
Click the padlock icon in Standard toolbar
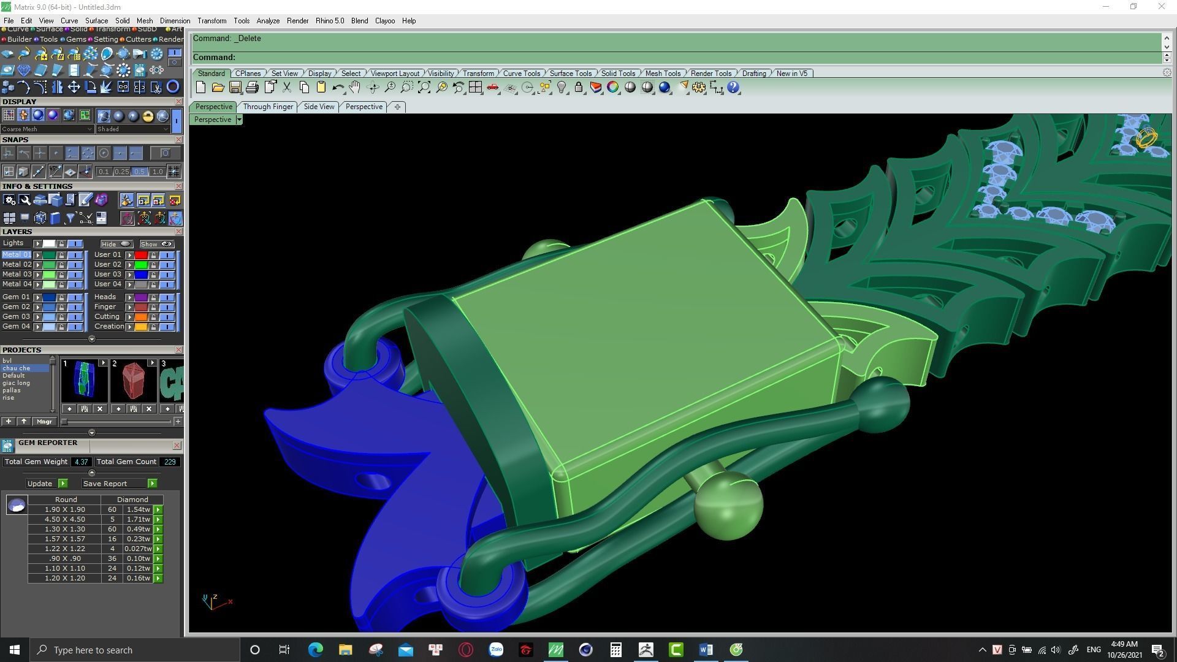click(578, 88)
